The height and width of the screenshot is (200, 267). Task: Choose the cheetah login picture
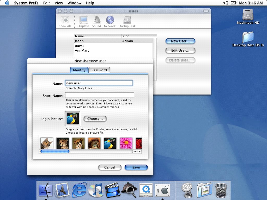[x=63, y=143]
